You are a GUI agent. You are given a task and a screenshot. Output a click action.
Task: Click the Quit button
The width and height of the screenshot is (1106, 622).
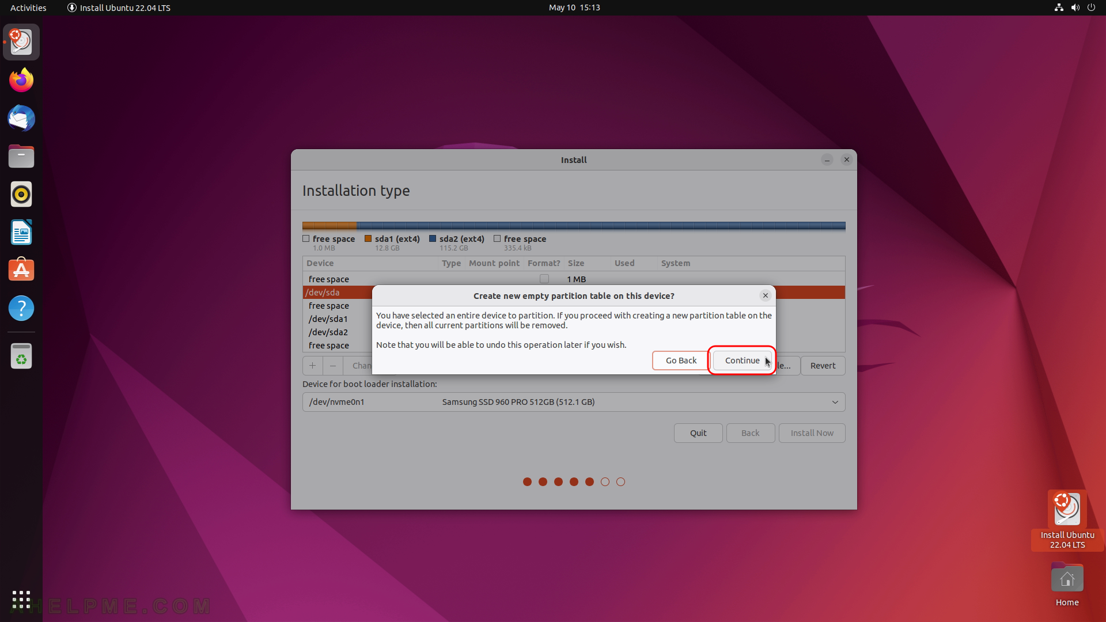click(x=698, y=433)
